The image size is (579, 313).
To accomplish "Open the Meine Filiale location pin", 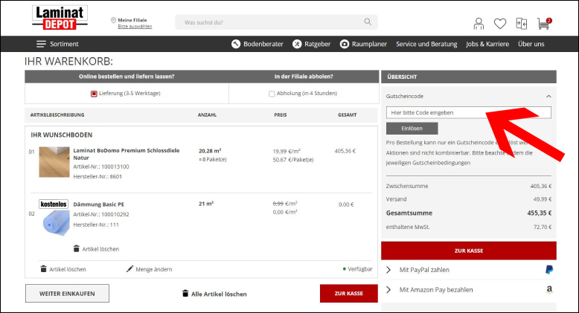I will (113, 20).
